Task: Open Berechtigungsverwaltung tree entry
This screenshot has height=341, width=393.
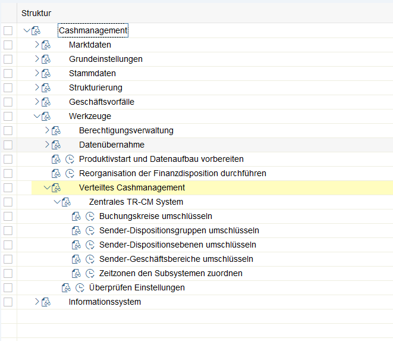Action: [126, 130]
